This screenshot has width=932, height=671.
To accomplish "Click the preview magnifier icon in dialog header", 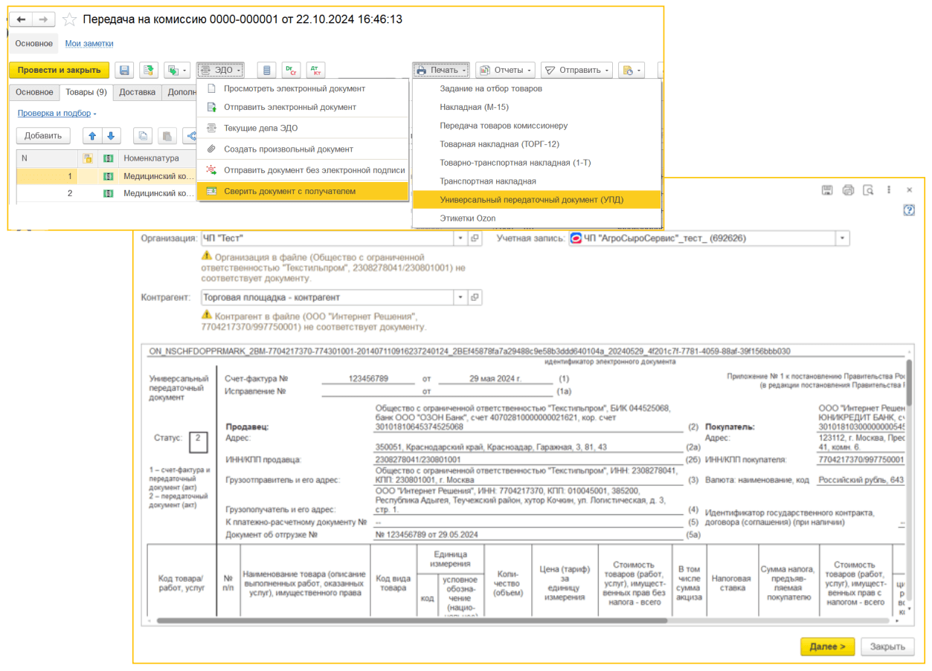I will (x=868, y=190).
